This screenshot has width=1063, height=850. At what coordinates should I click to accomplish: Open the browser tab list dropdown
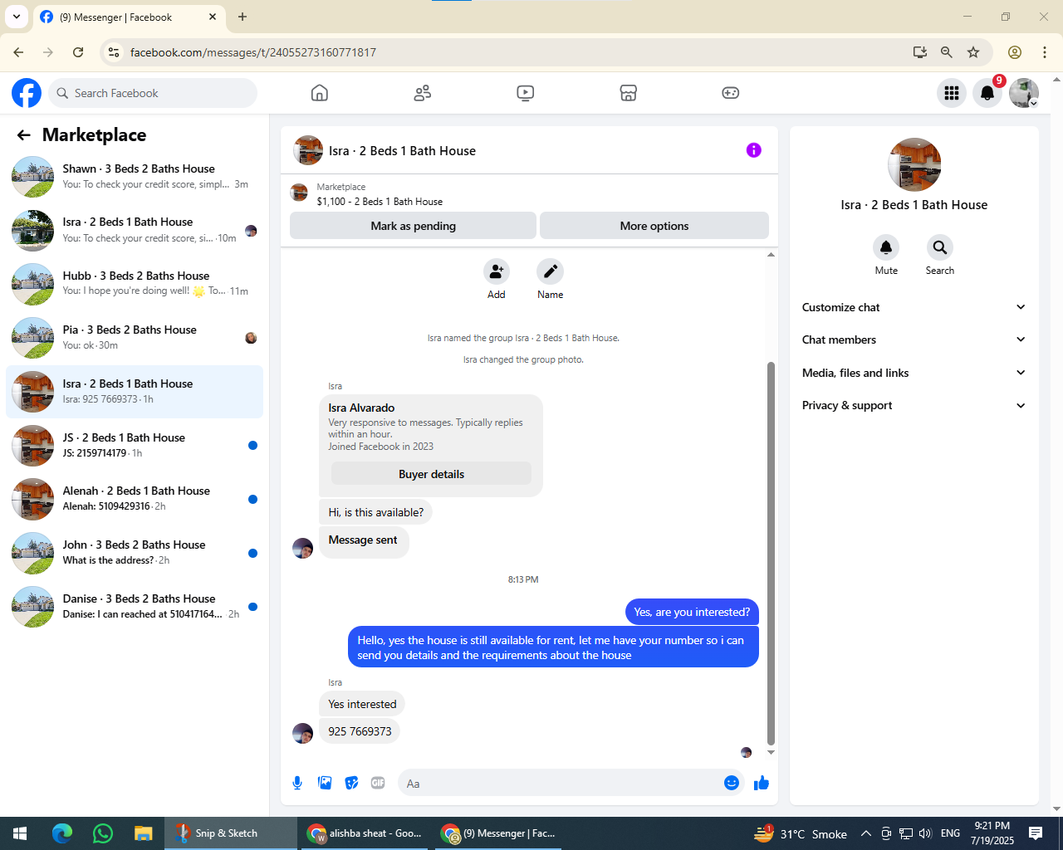(17, 17)
